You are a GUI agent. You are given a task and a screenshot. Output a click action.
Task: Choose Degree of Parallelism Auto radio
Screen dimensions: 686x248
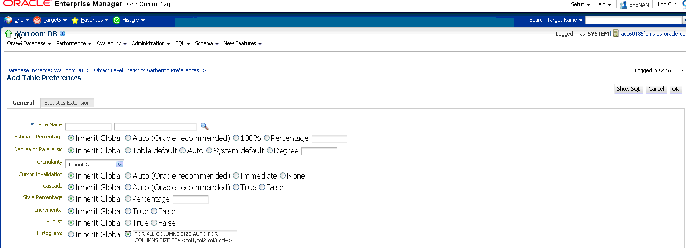(x=183, y=151)
